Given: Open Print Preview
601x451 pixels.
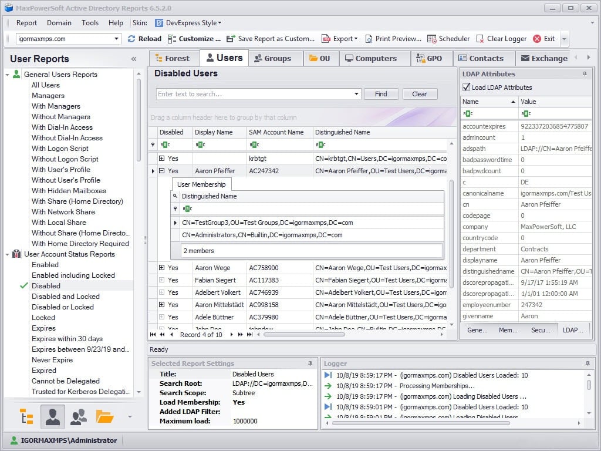Looking at the screenshot, I should click(x=393, y=39).
